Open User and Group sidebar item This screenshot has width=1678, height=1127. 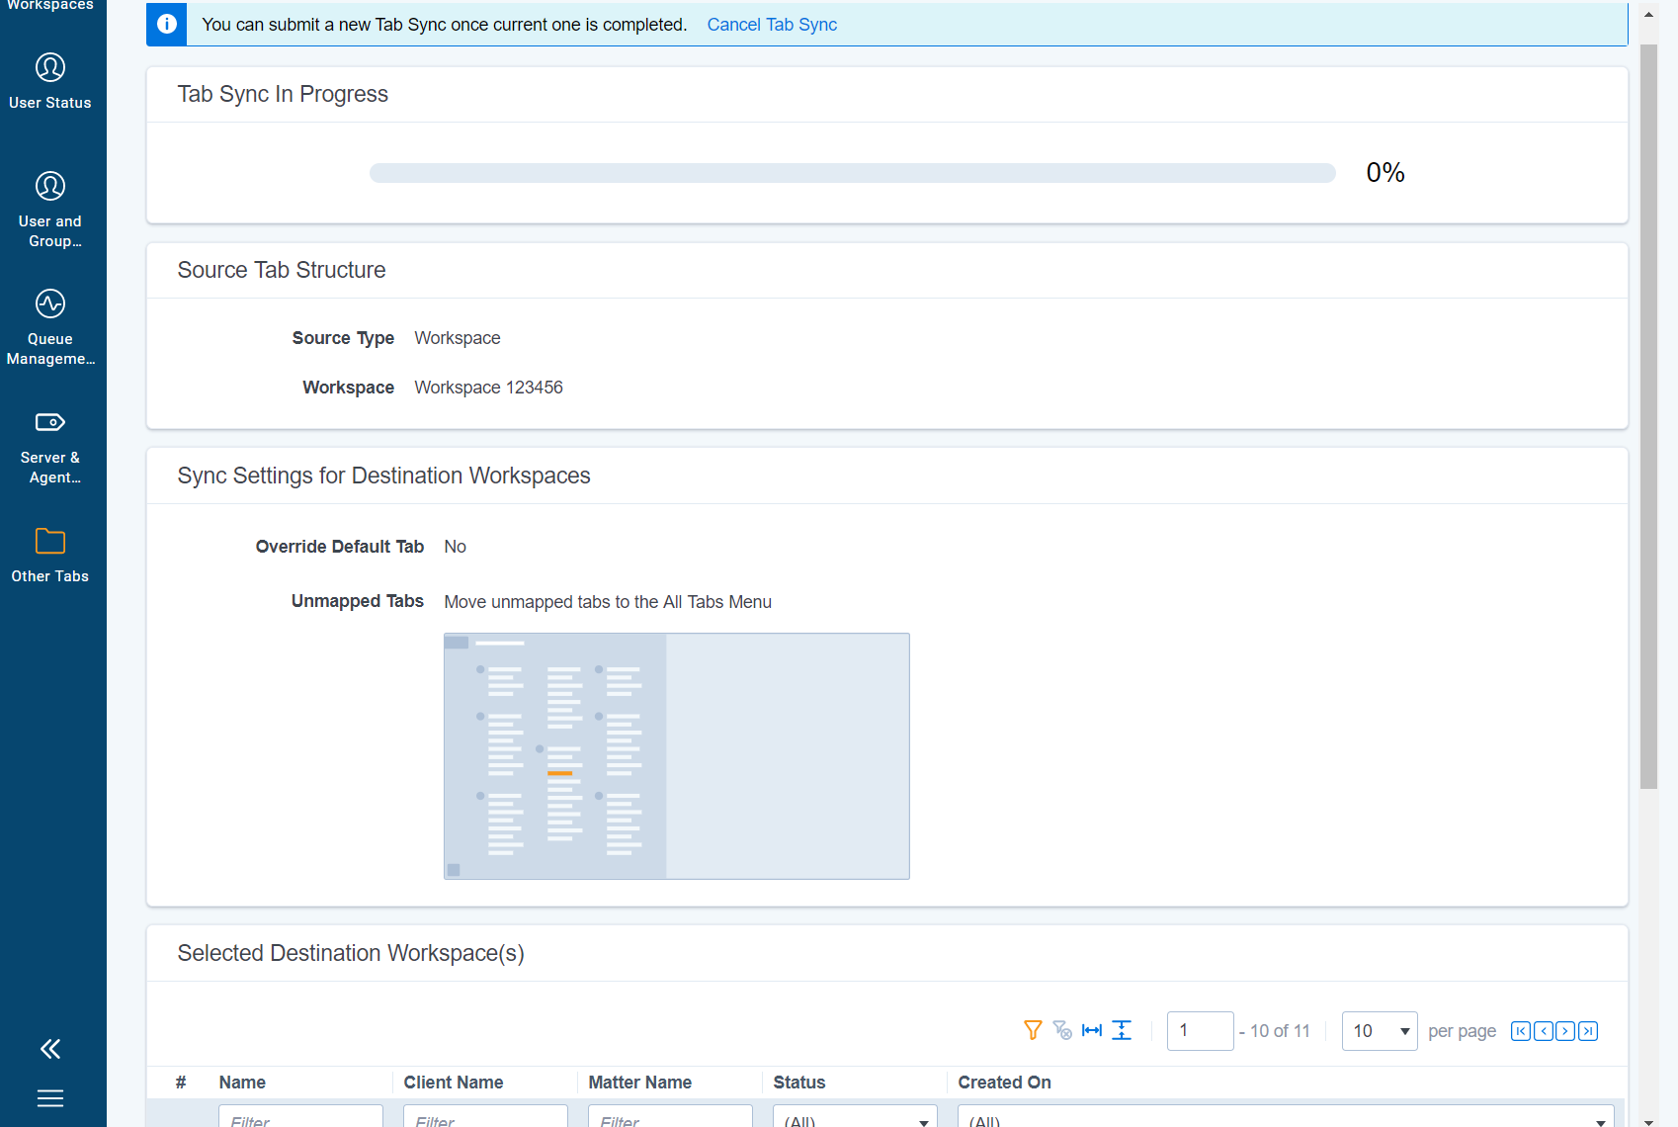coord(50,210)
